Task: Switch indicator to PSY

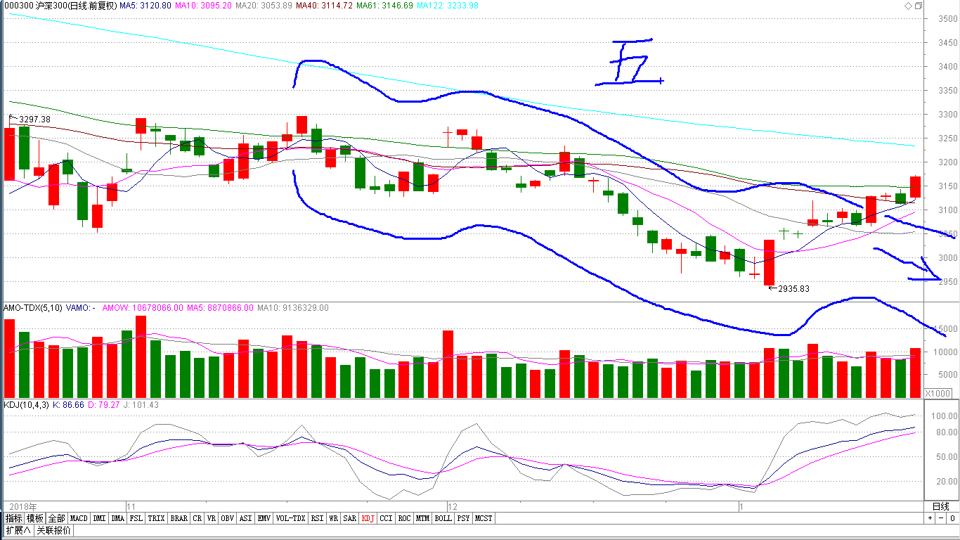Action: [x=463, y=518]
